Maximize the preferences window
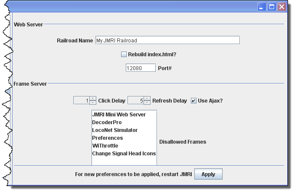Image resolution: width=295 pixels, height=193 pixels. point(272,7)
